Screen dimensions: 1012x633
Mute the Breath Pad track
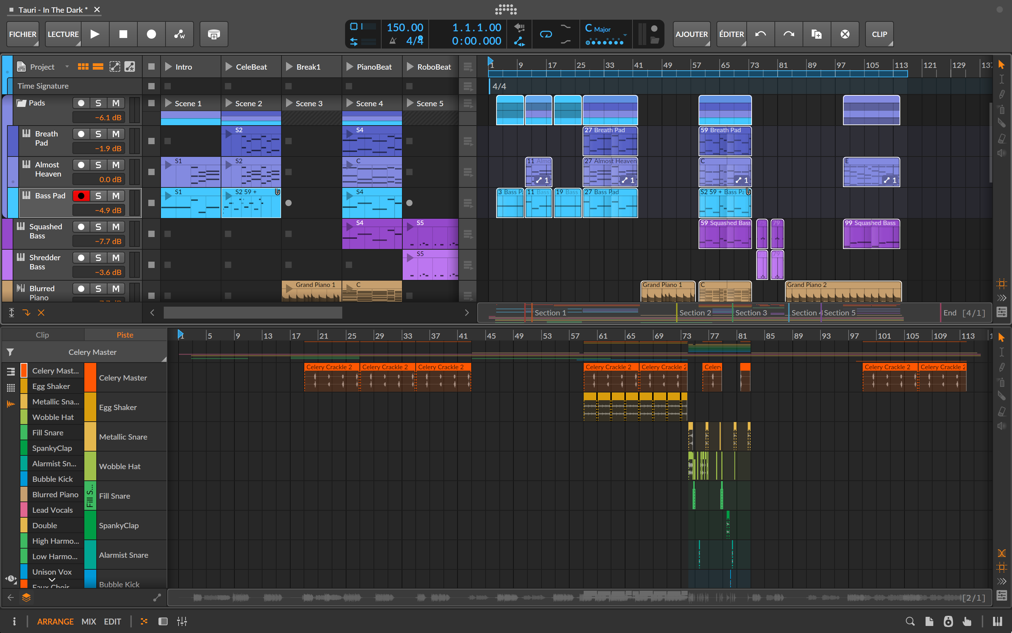pyautogui.click(x=116, y=134)
